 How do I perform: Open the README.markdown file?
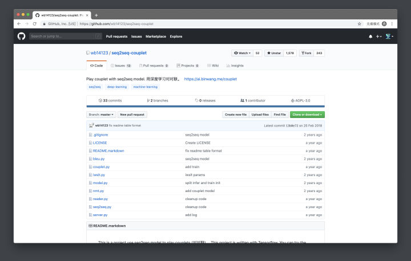tap(108, 151)
